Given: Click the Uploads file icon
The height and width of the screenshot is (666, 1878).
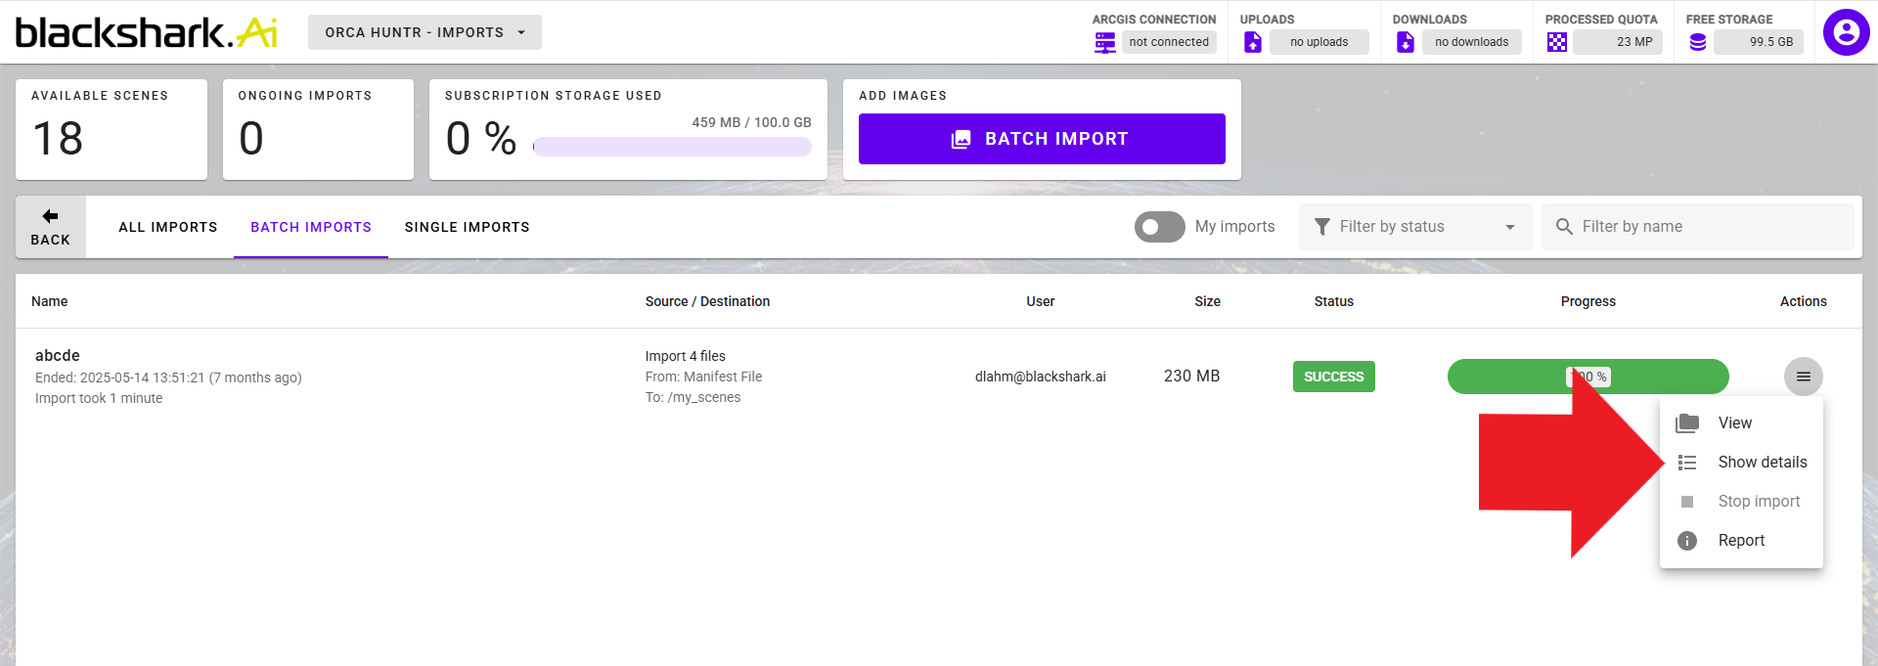Looking at the screenshot, I should coord(1252,42).
